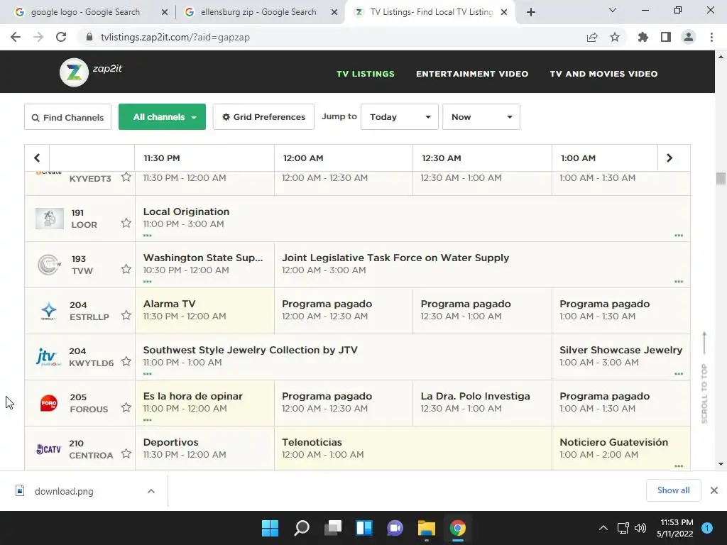Open Chrome three-dot menu

click(711, 37)
